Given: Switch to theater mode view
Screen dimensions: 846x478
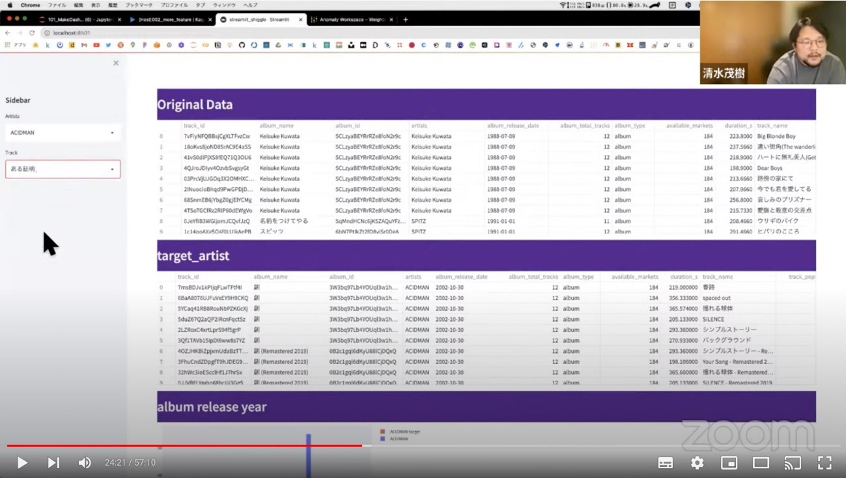Looking at the screenshot, I should coord(761,463).
